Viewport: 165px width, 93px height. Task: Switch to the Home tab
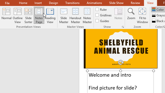click(23, 3)
